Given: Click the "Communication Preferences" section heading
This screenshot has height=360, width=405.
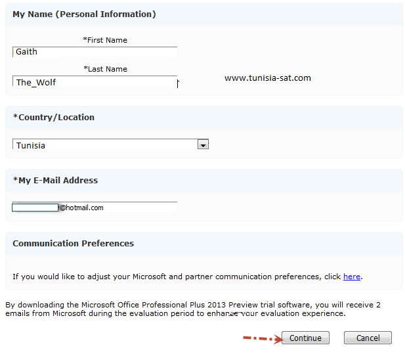Looking at the screenshot, I should [73, 243].
